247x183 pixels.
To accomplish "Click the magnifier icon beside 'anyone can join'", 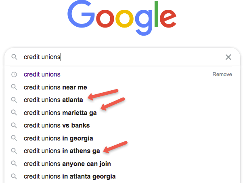I will pos(14,164).
